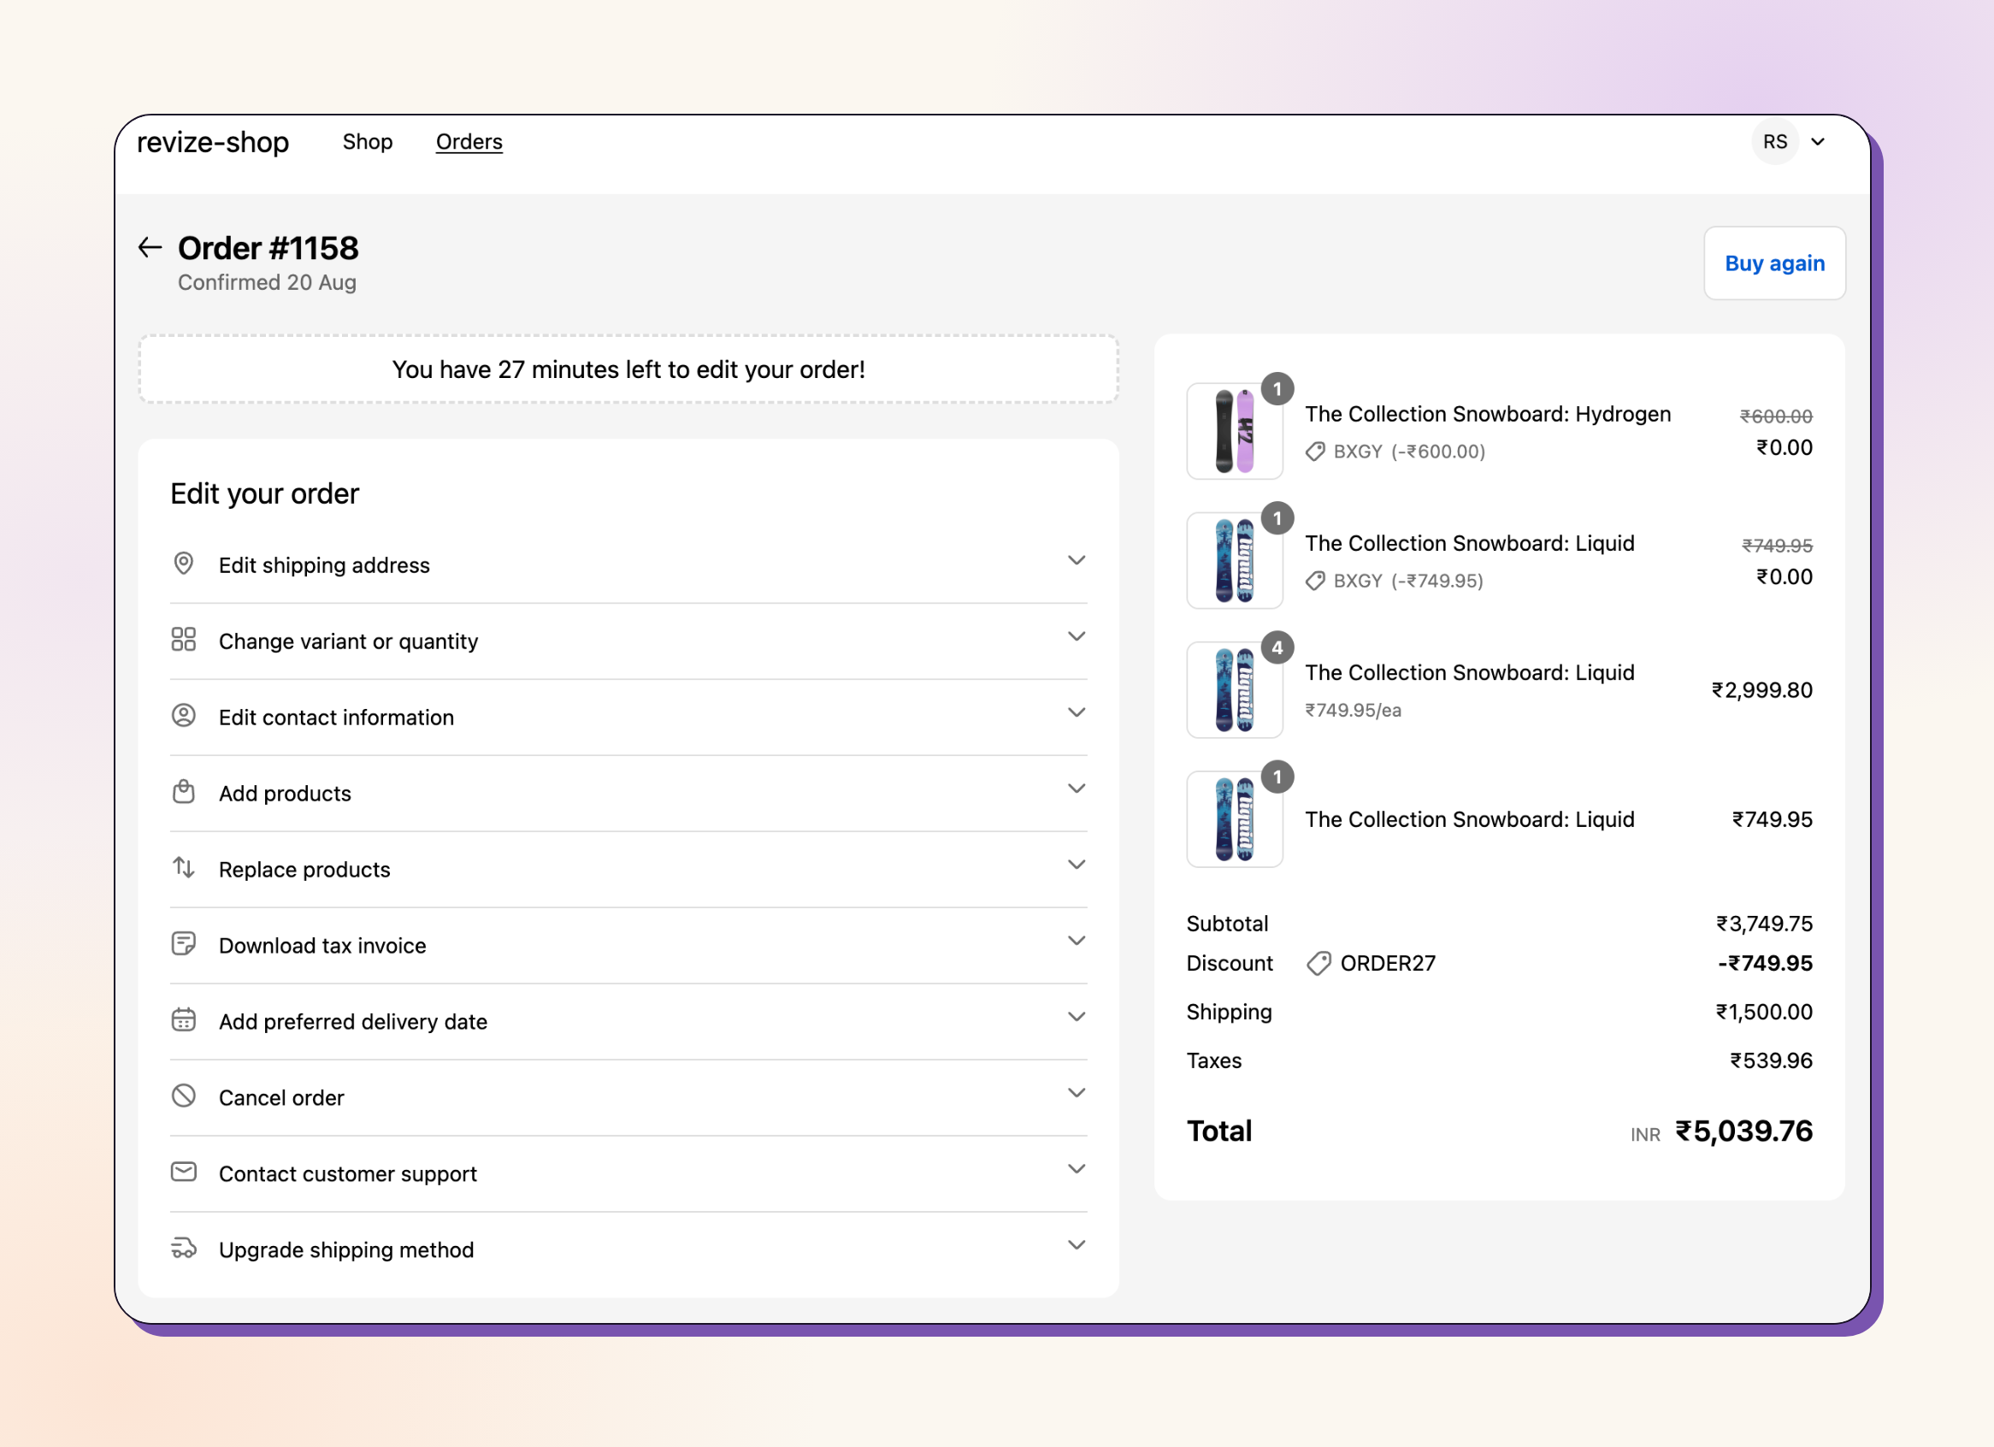Open the Shop navigation item
This screenshot has width=1994, height=1447.
(368, 141)
